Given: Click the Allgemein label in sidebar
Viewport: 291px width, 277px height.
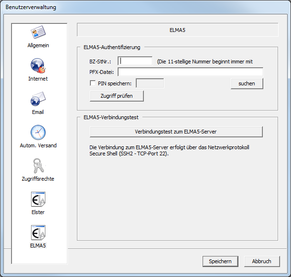Looking at the screenshot, I should 38,45.
